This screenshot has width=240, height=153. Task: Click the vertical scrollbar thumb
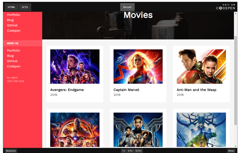coord(236,81)
